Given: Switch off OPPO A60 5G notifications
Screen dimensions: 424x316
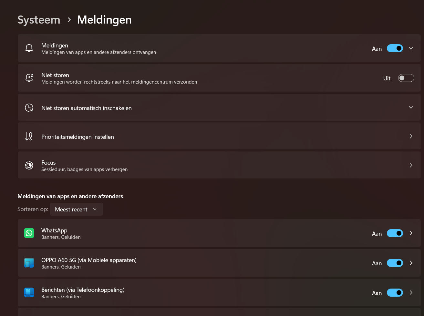Looking at the screenshot, I should 395,263.
